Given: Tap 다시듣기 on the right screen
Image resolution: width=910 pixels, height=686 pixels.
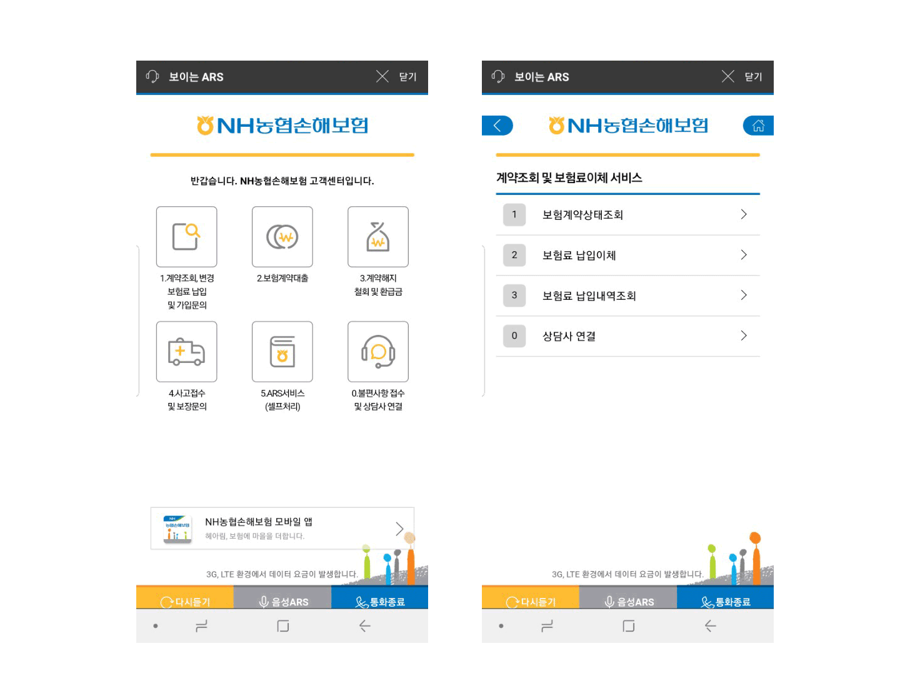Looking at the screenshot, I should click(x=531, y=598).
